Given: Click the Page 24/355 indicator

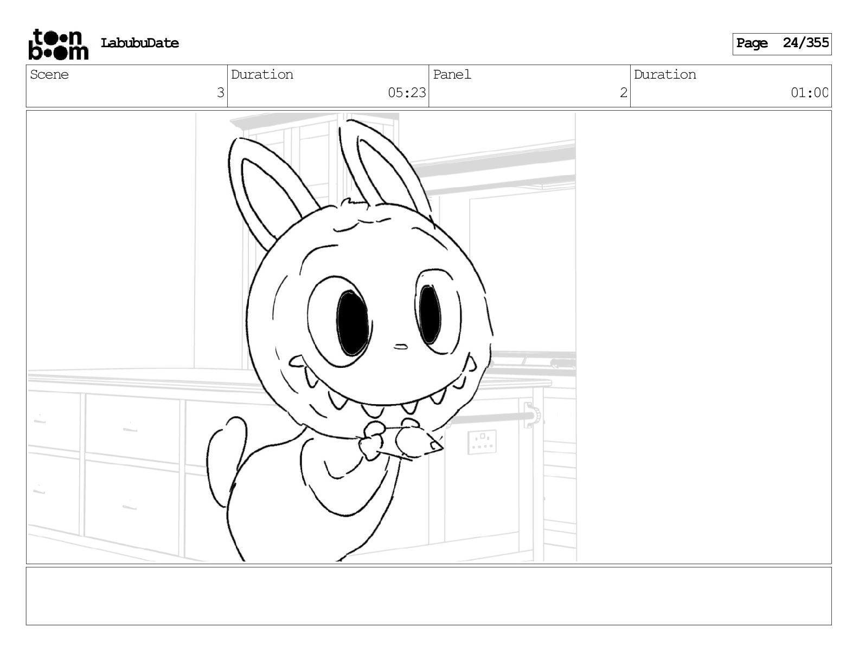Looking at the screenshot, I should (x=782, y=43).
